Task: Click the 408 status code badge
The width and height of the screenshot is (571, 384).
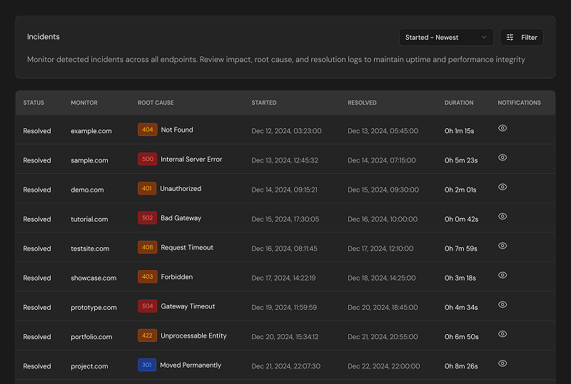Action: [x=148, y=248]
